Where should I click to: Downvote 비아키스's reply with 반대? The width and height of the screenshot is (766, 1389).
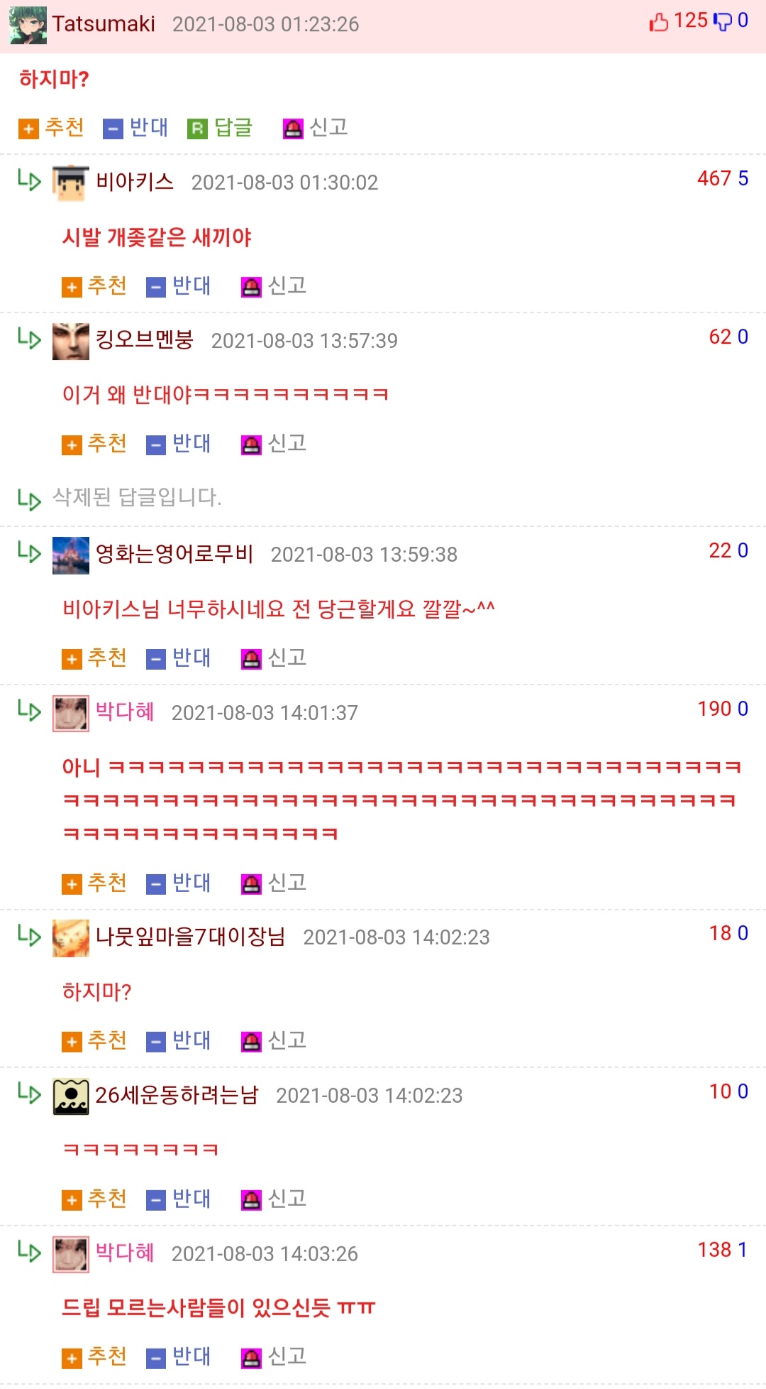coord(179,286)
